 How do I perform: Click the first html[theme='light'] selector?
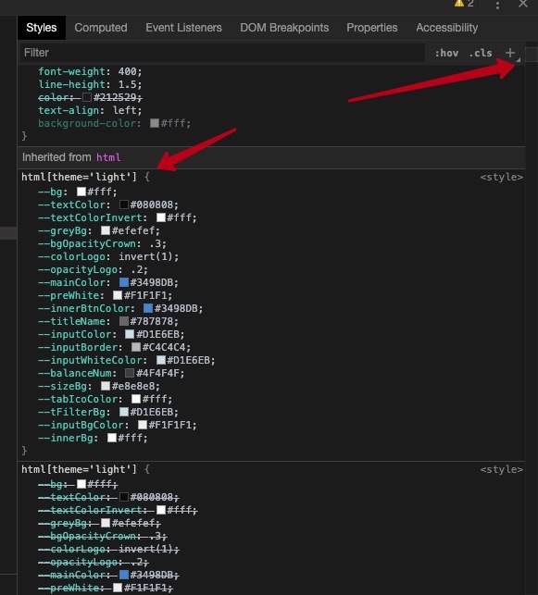coord(79,178)
